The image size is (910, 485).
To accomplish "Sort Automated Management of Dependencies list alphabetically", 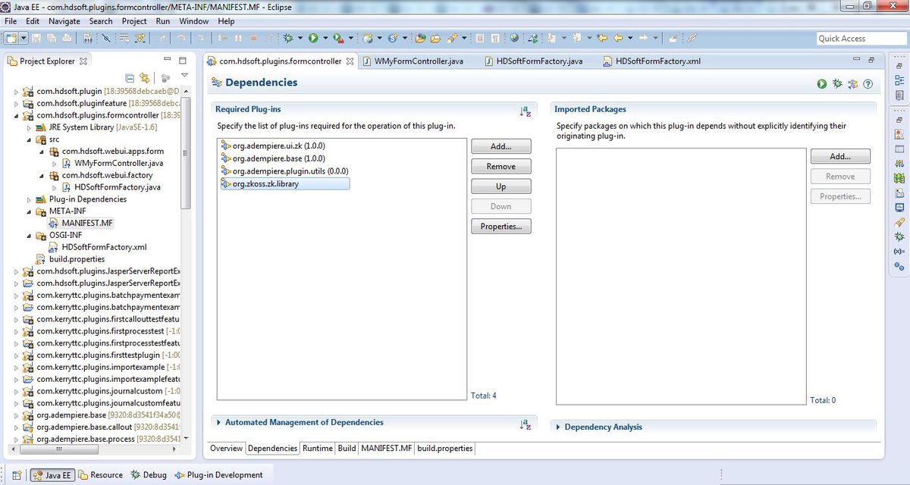I will click(526, 424).
